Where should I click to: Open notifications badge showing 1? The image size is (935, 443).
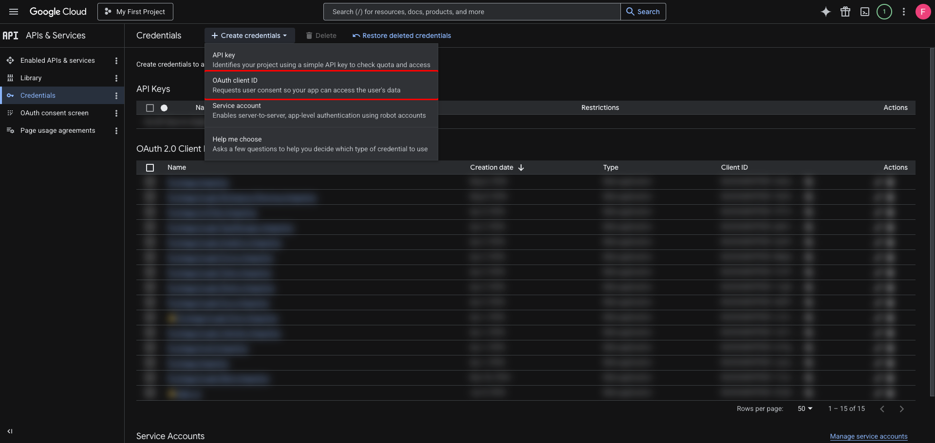pyautogui.click(x=884, y=12)
